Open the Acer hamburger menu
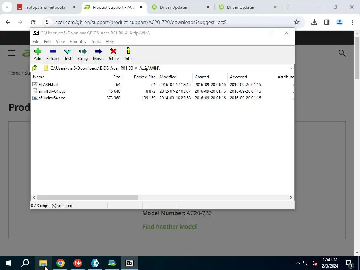Screen dimensions: 360x270 pyautogui.click(x=12, y=53)
